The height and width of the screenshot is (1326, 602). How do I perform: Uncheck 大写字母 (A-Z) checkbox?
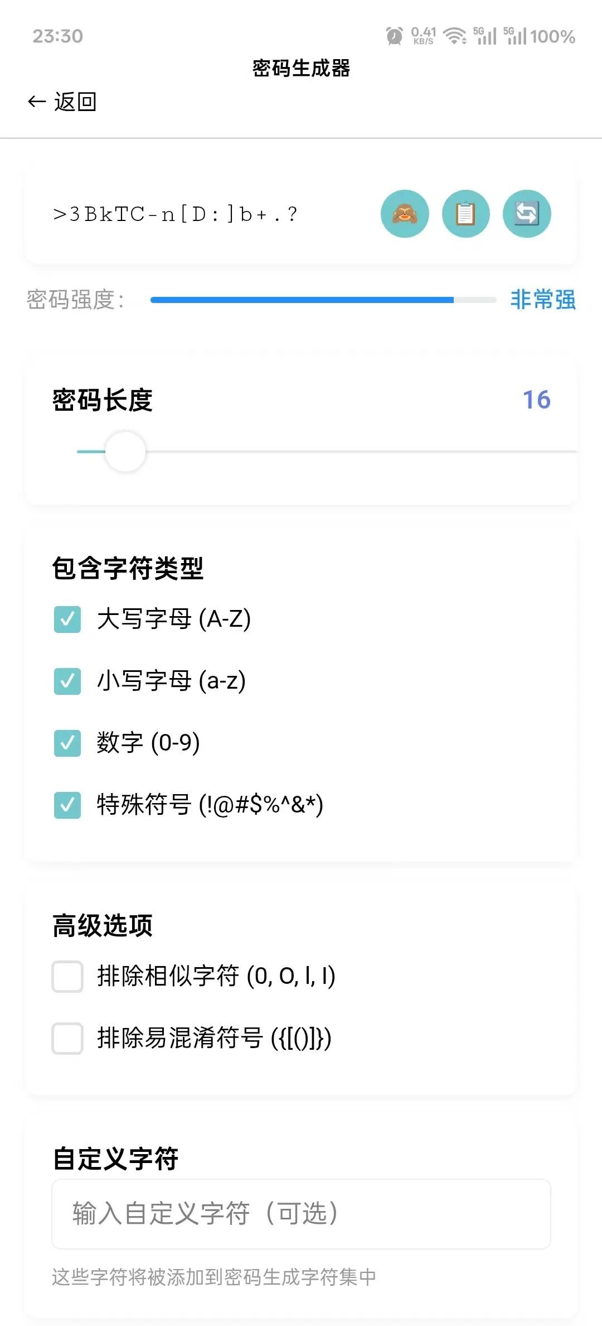click(67, 619)
